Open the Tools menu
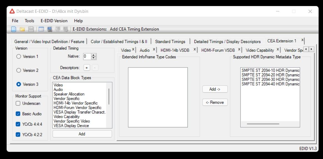 click(29, 21)
